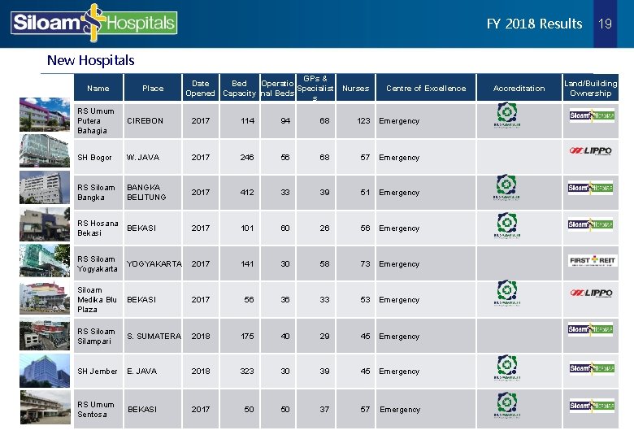634x439 pixels.
Task: Click the YOGYAKARTA place cell
Action: coord(154,263)
